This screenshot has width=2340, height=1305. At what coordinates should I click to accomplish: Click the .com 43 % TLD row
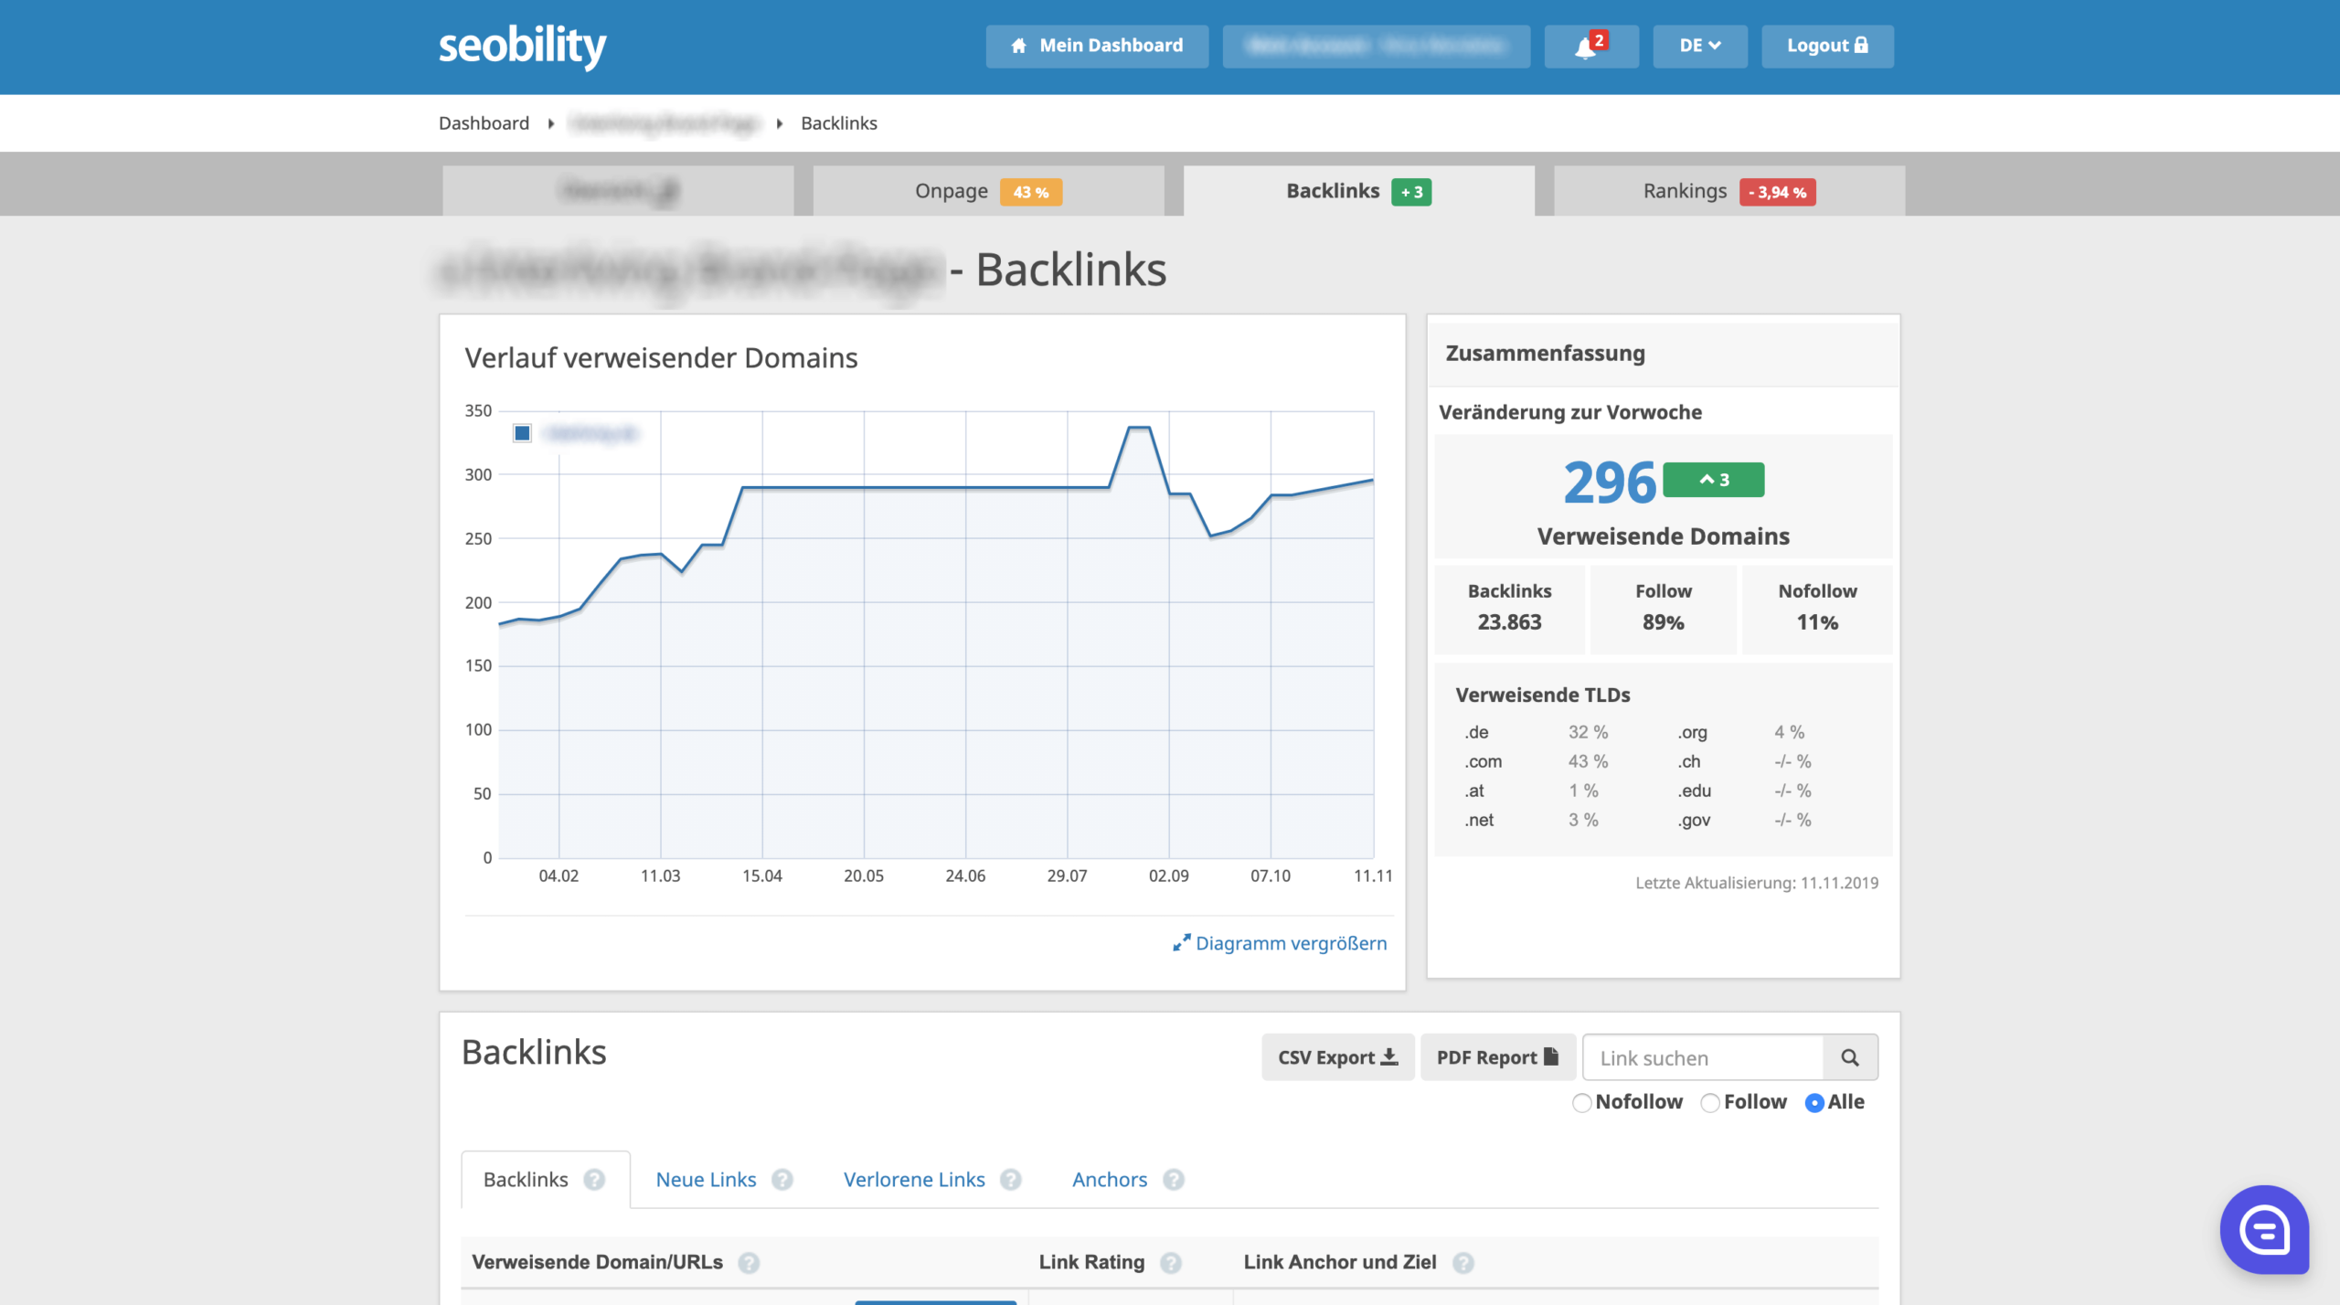tap(1537, 761)
